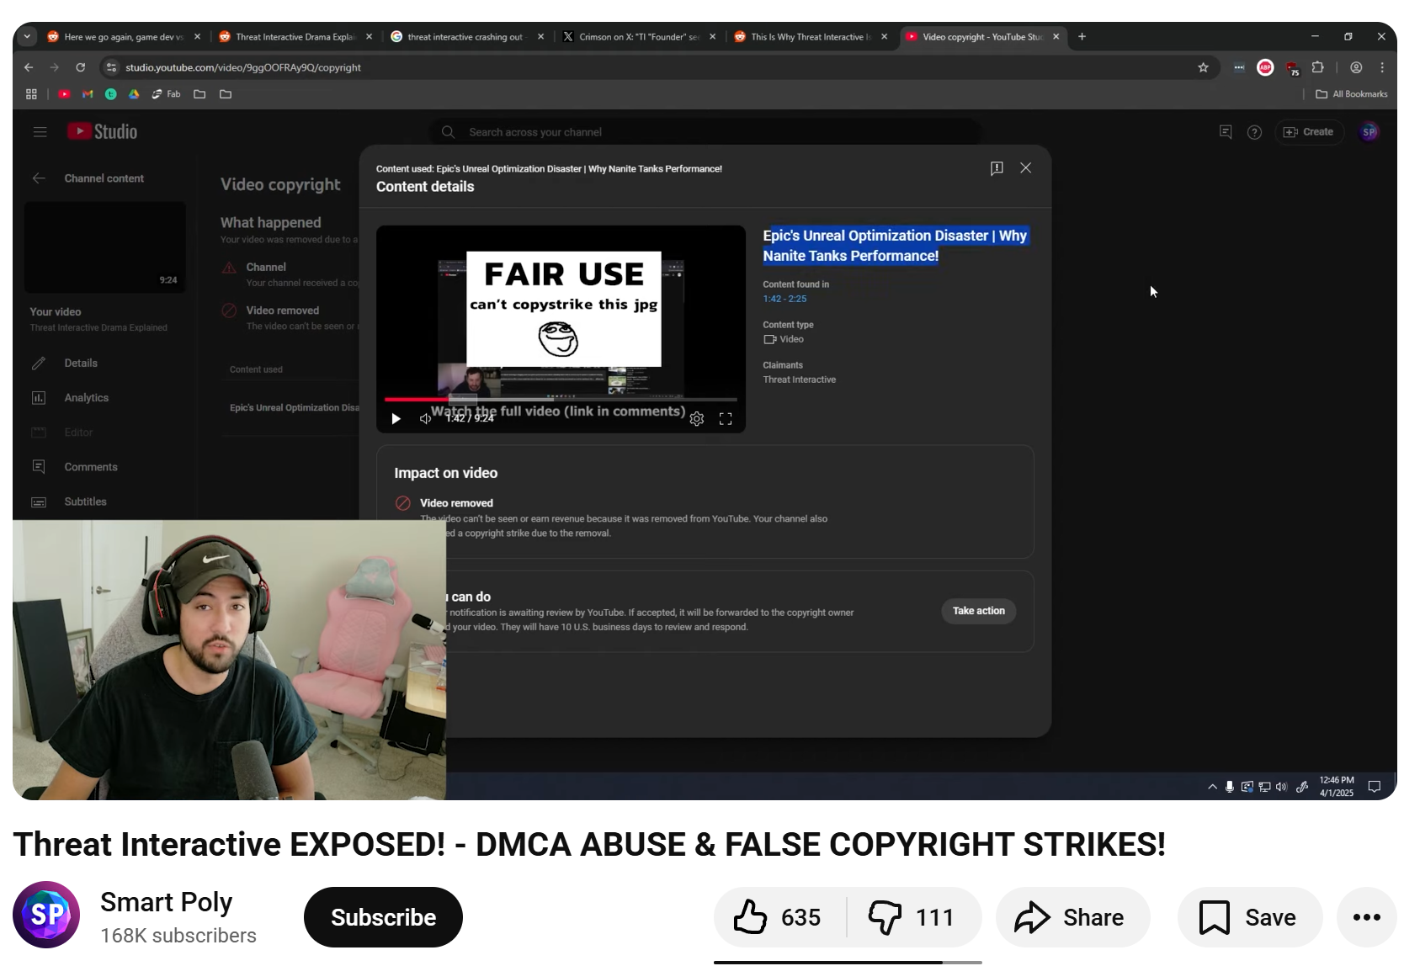The height and width of the screenshot is (966, 1404).
Task: Click the "Threat Interactive" claimant name
Action: pos(800,379)
